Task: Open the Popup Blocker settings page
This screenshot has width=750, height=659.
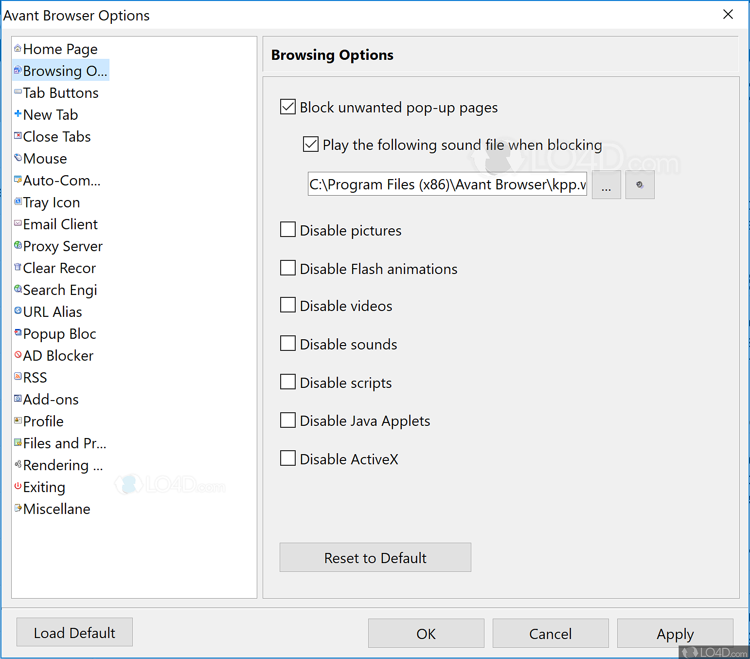Action: pos(59,333)
